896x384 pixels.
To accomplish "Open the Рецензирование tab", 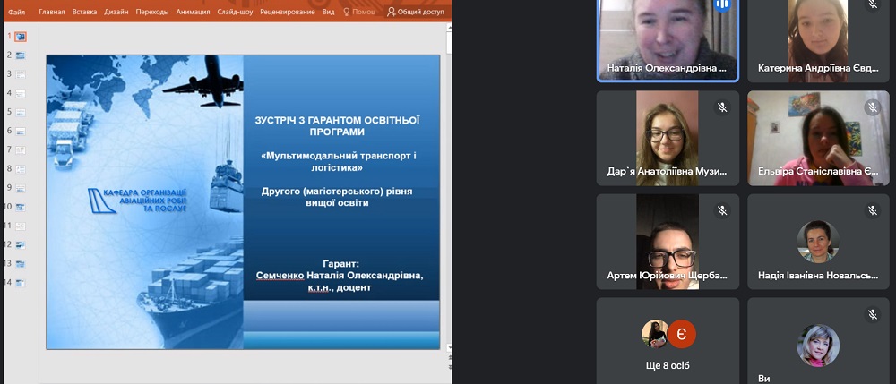I will 285,13.
